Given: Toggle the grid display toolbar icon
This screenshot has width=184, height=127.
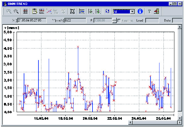Looking at the screenshot, I should 25,12.
